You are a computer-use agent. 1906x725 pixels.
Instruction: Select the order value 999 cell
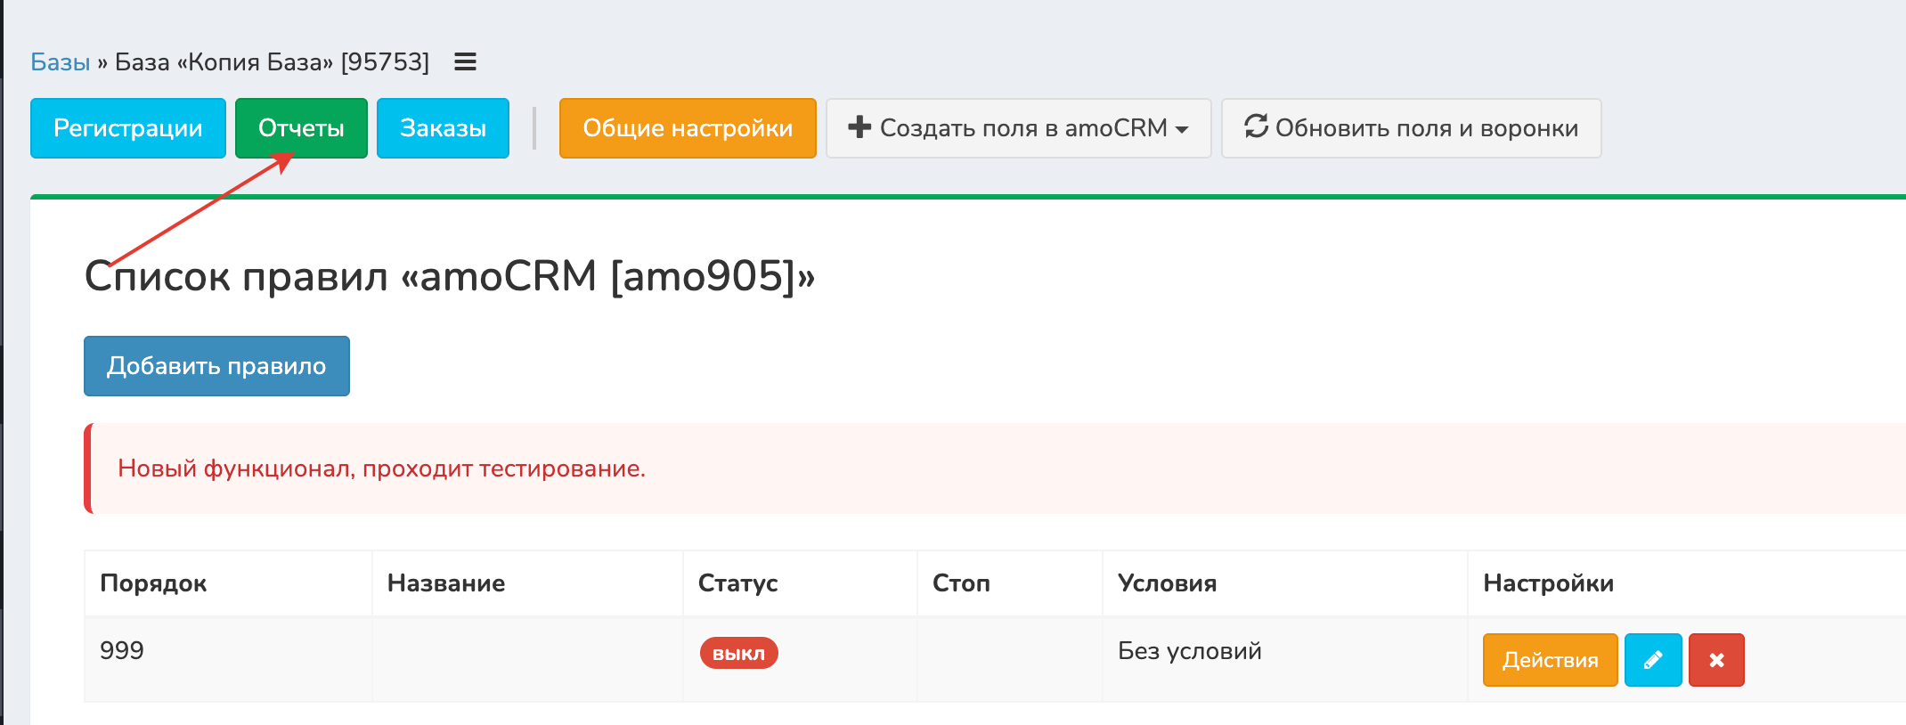click(x=122, y=650)
